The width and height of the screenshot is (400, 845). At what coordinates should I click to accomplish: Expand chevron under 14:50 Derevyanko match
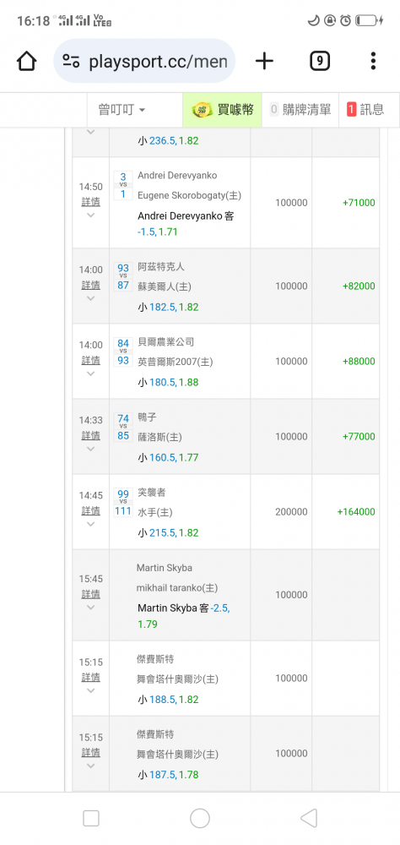pyautogui.click(x=90, y=215)
